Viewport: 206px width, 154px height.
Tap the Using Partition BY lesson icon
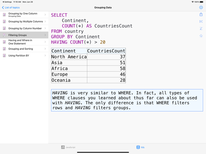tap(4, 56)
